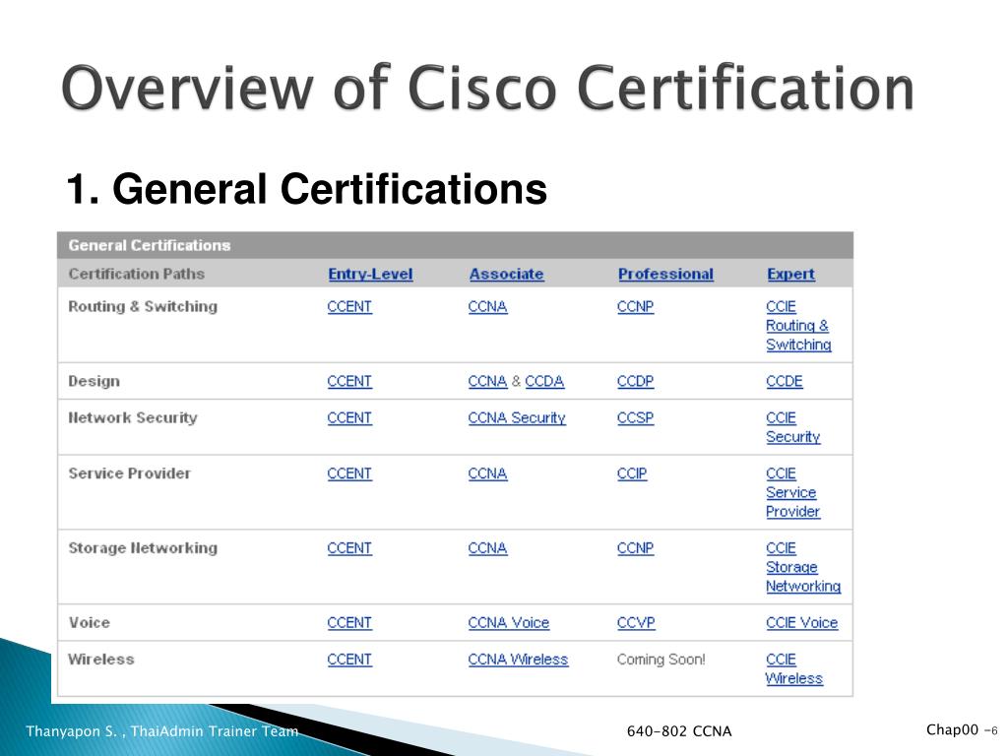Open the CCDE link

click(x=785, y=381)
